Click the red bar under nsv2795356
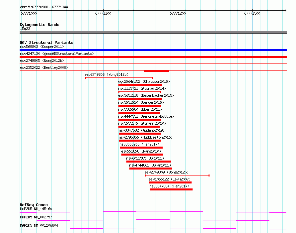This screenshot has width=296, height=233. point(140,141)
